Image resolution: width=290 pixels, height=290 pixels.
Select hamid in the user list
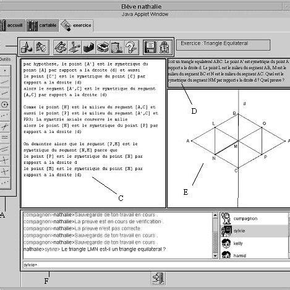254,255
